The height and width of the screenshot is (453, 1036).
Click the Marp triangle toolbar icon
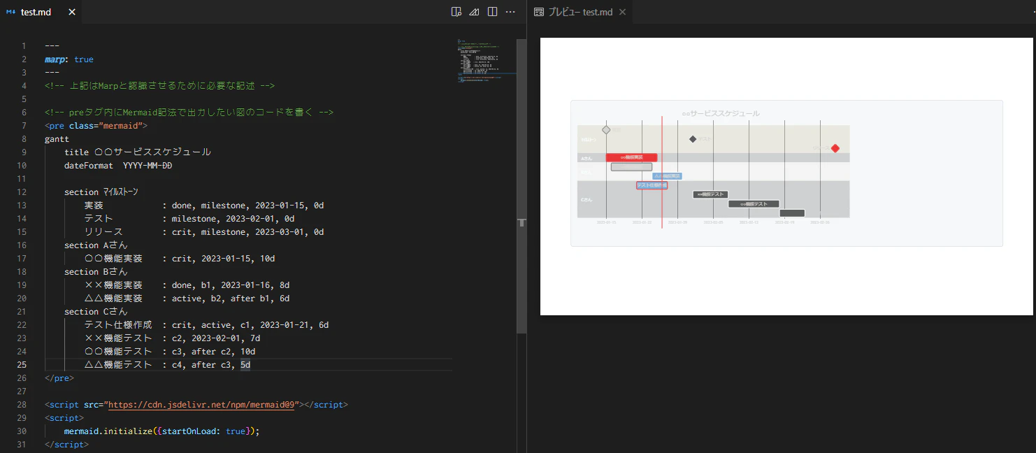click(x=474, y=12)
